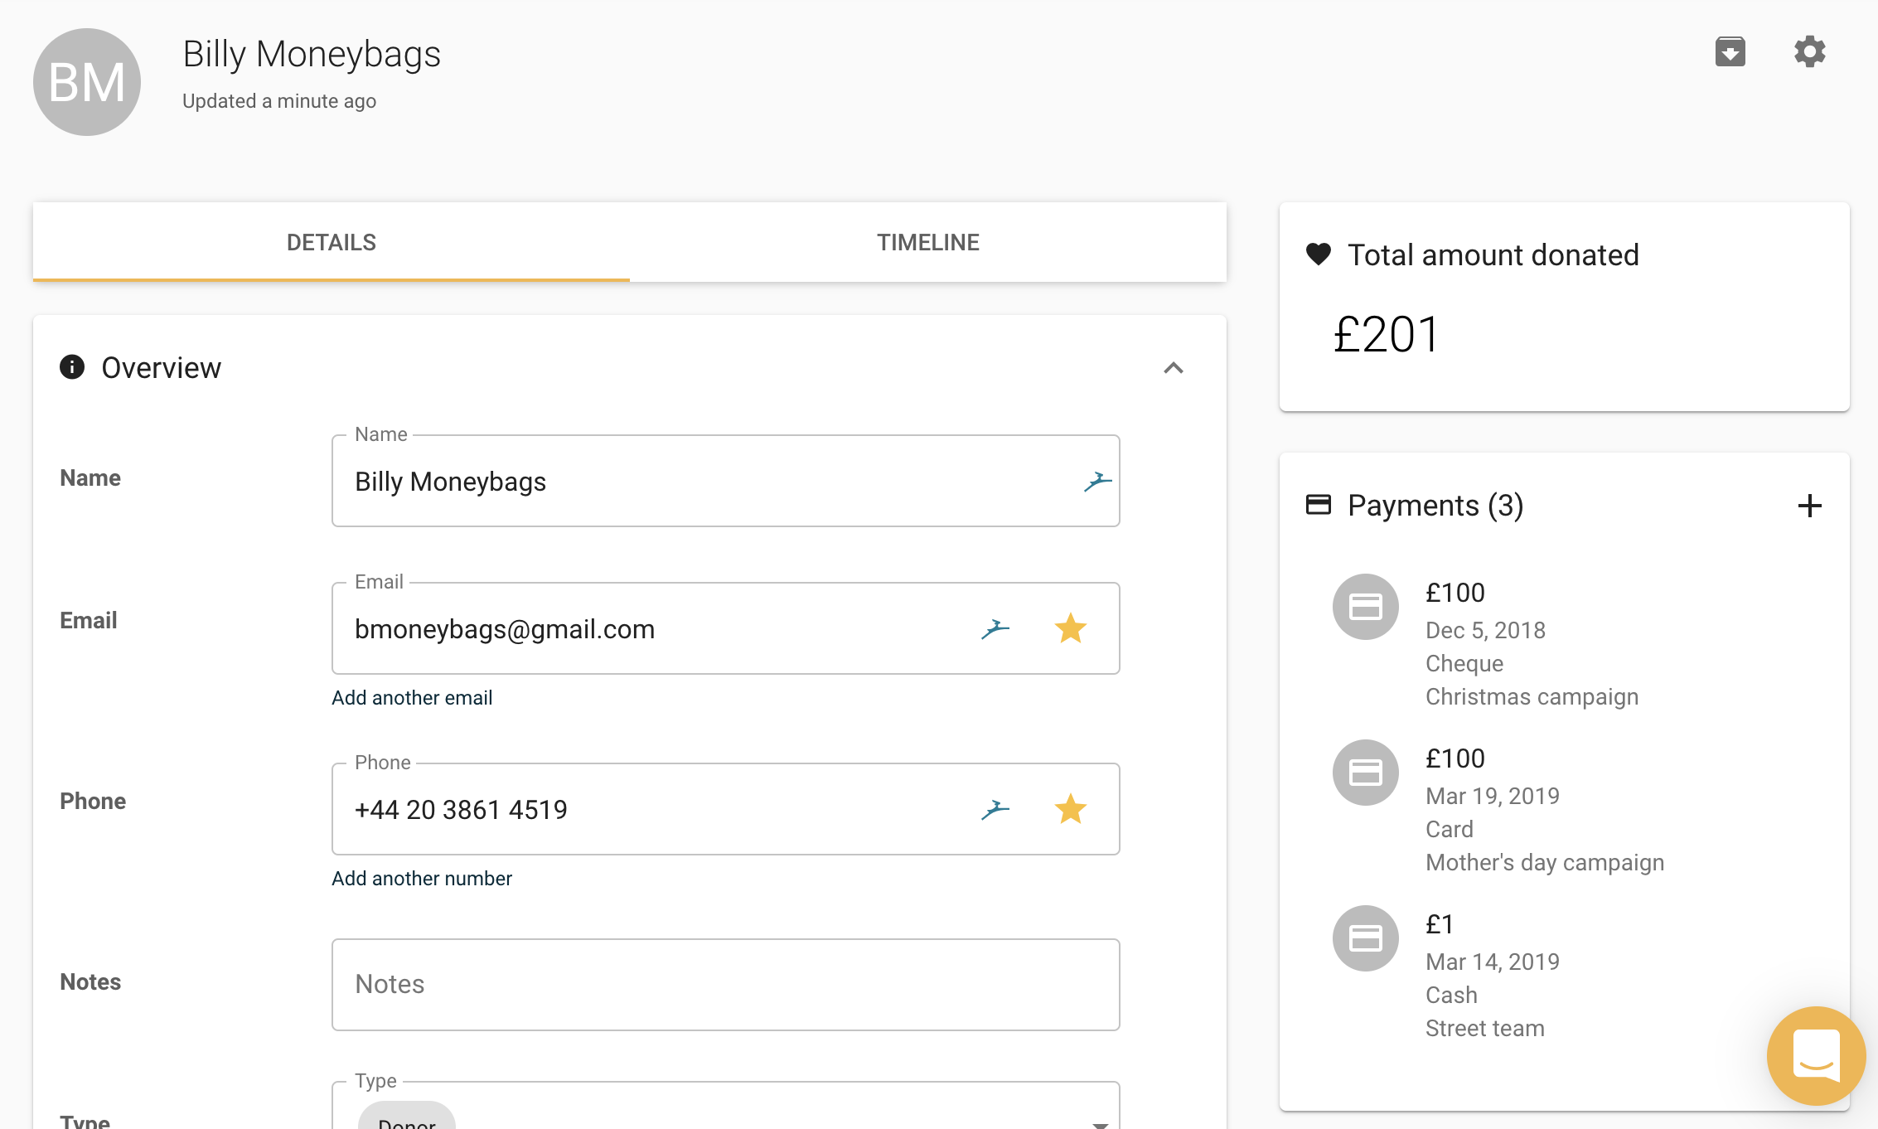
Task: Click into the Notes input field
Action: click(725, 985)
